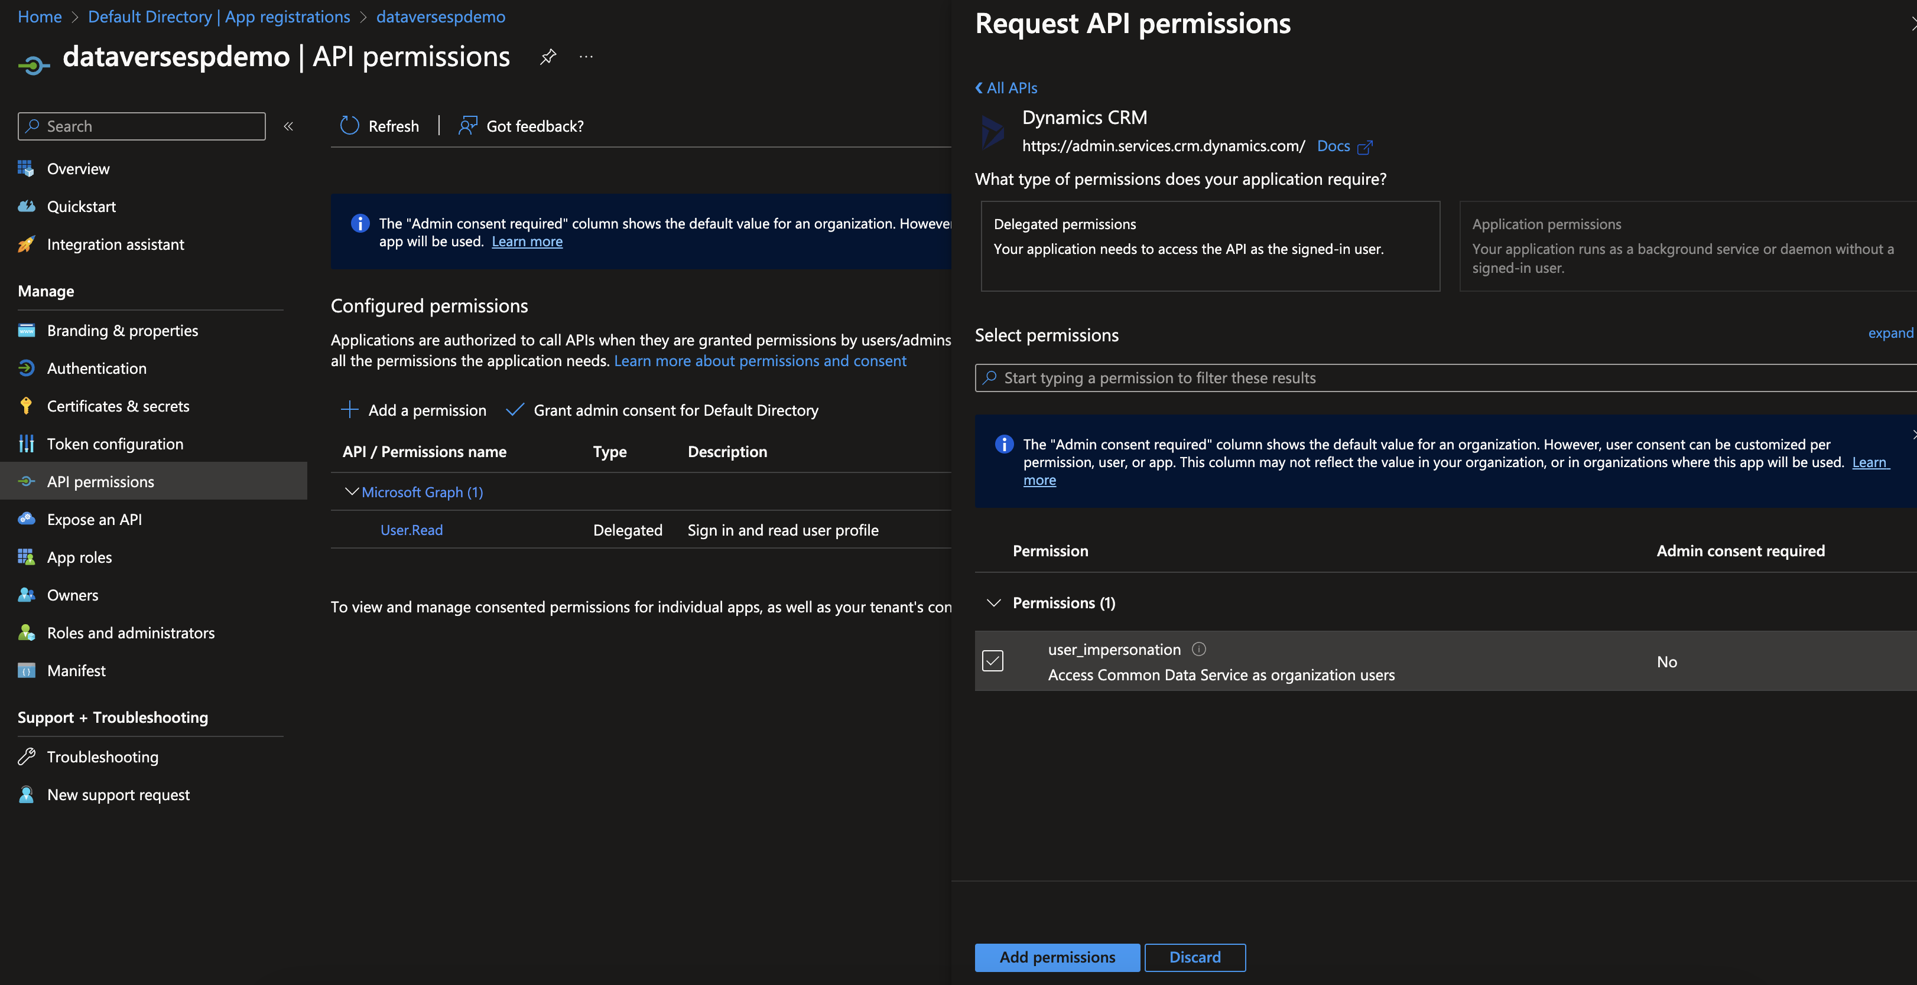The width and height of the screenshot is (1917, 985).
Task: Click the Troubleshooting wrench icon
Action: [26, 757]
